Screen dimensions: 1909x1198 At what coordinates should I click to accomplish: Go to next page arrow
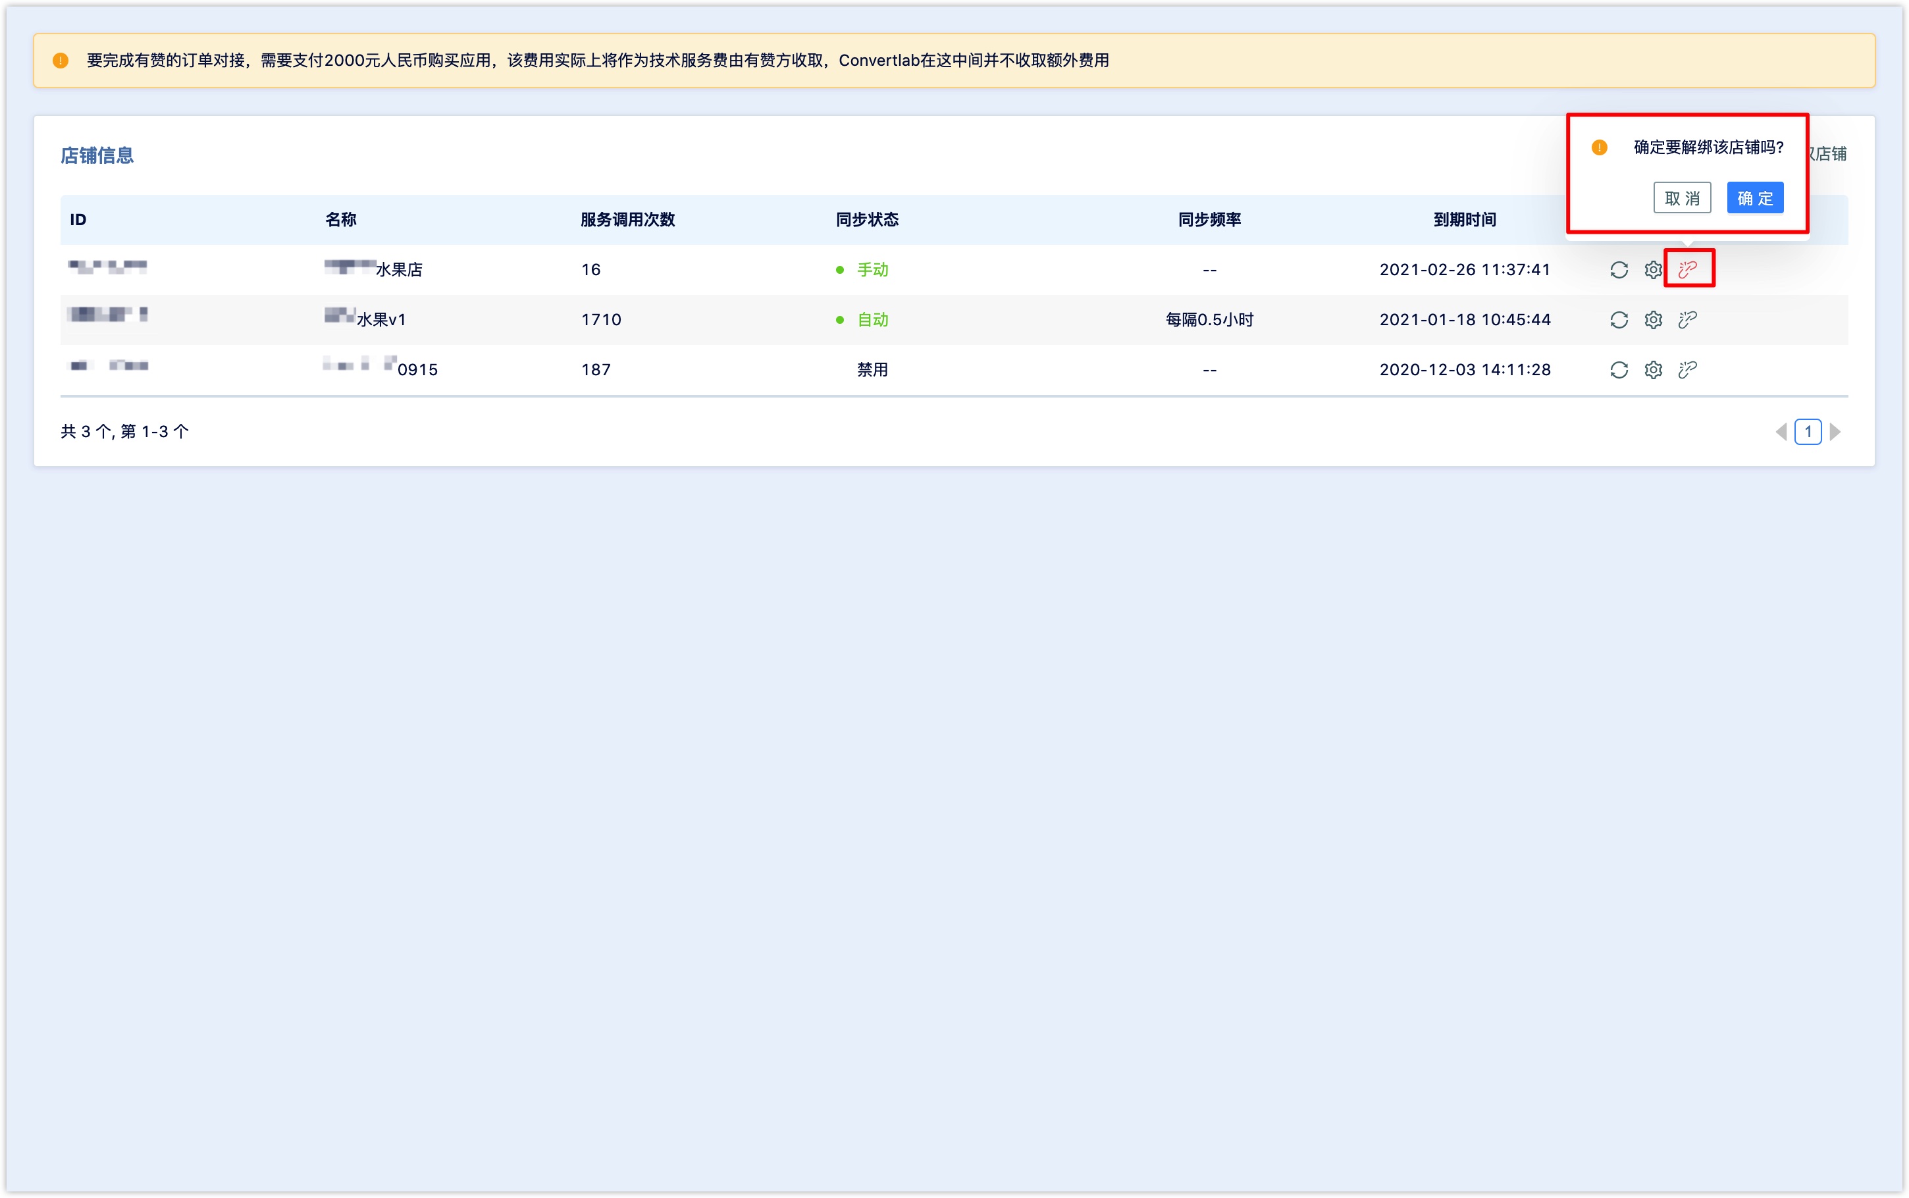tap(1835, 432)
